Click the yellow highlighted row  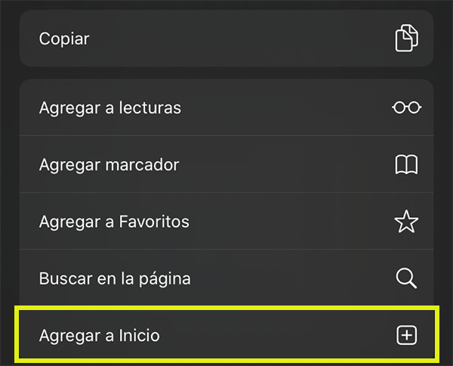tap(227, 334)
